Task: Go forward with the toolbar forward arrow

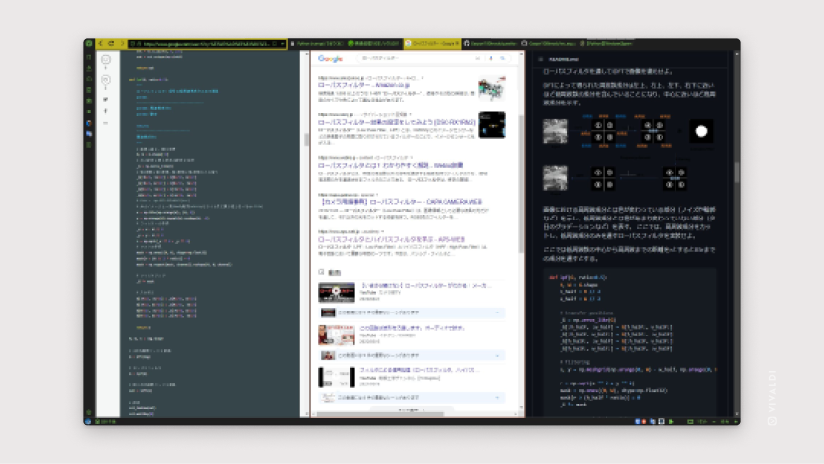Action: point(122,44)
